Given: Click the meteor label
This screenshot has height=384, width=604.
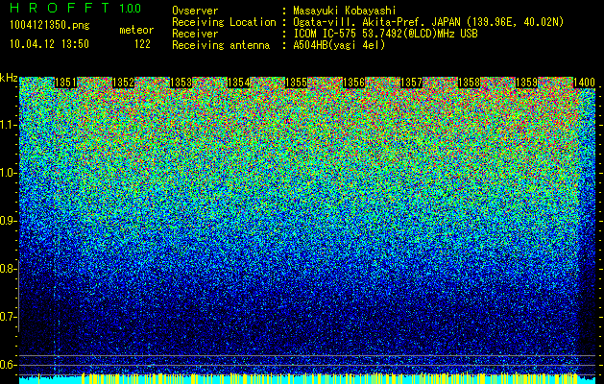Looking at the screenshot, I should pyautogui.click(x=136, y=30).
